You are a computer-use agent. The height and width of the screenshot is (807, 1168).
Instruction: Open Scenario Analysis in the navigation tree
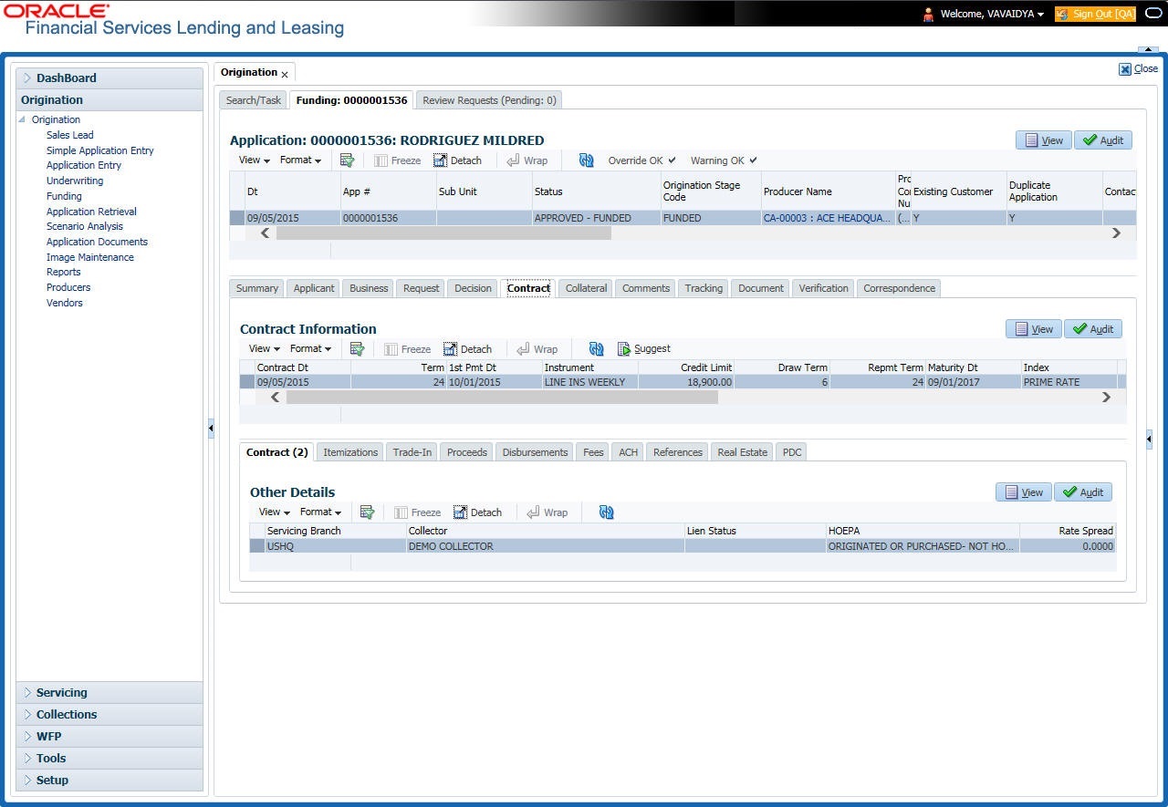(85, 226)
